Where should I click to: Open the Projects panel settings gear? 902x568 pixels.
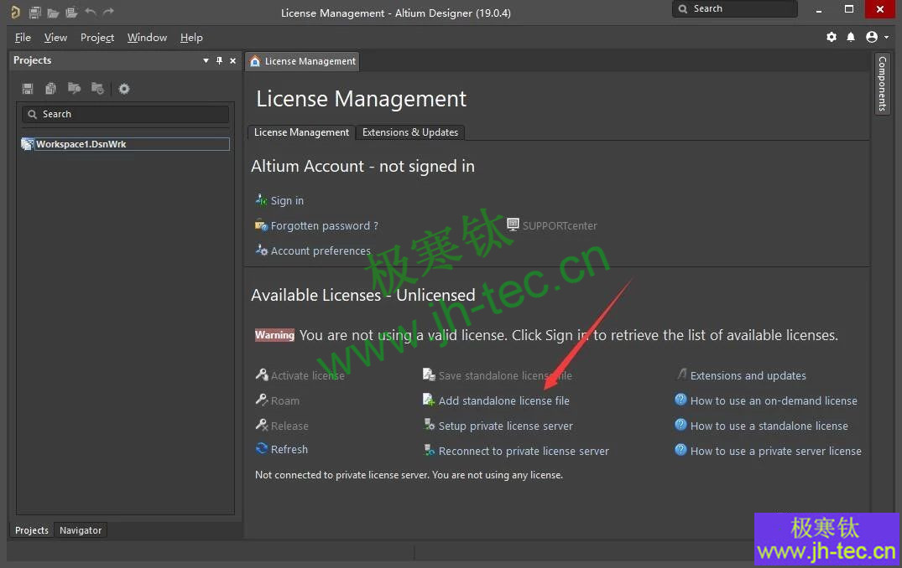coord(123,89)
